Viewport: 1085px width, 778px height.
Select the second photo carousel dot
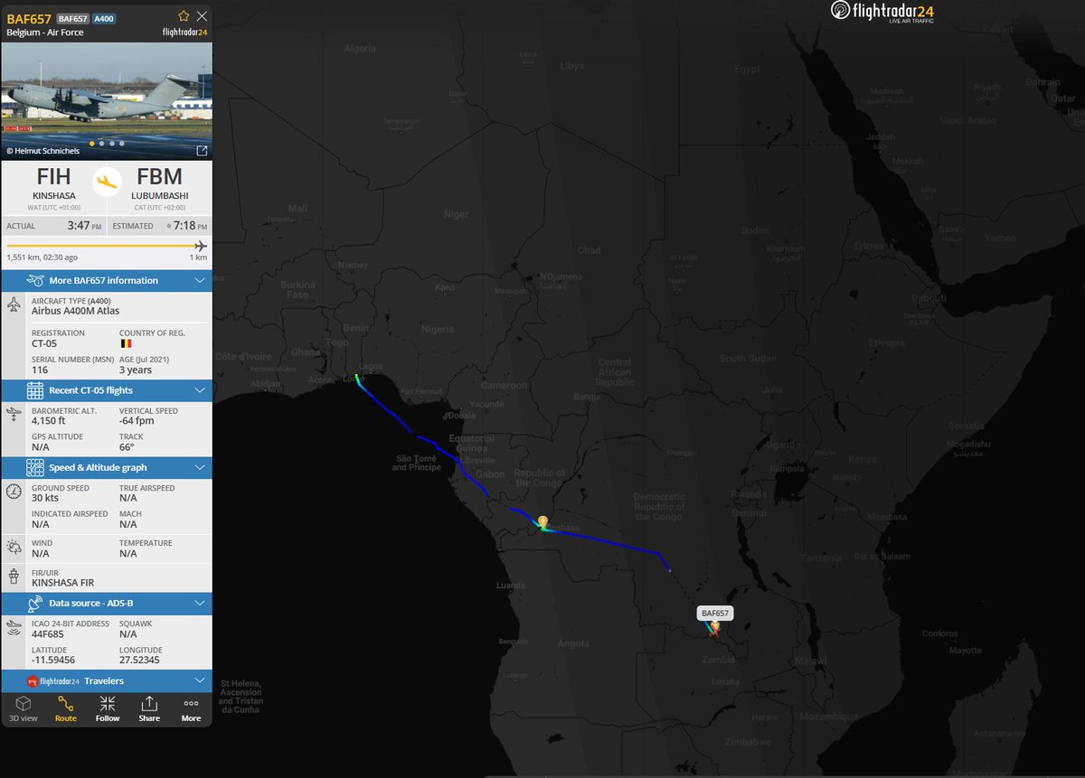[101, 144]
